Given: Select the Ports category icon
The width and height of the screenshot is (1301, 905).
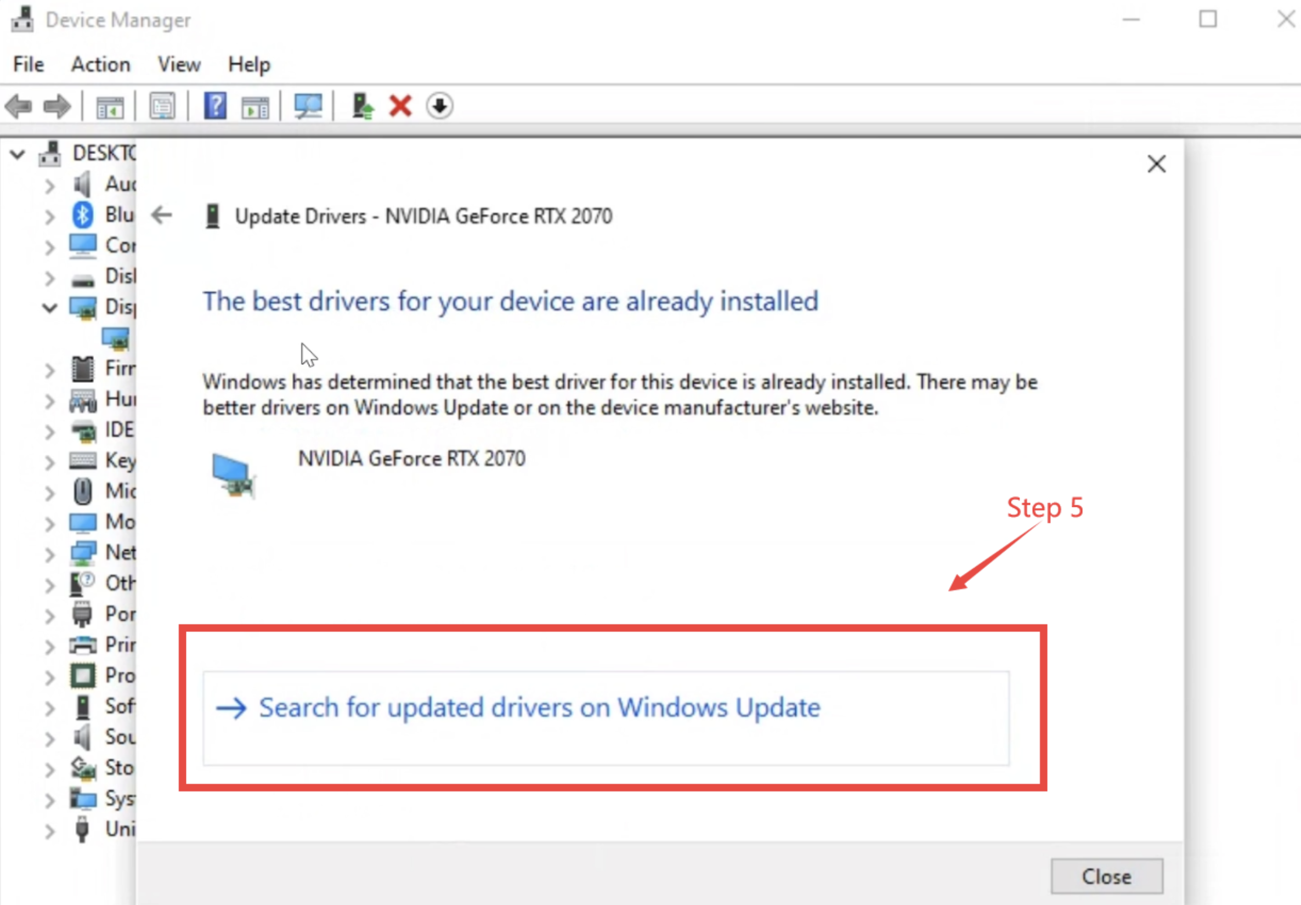Looking at the screenshot, I should click(82, 614).
